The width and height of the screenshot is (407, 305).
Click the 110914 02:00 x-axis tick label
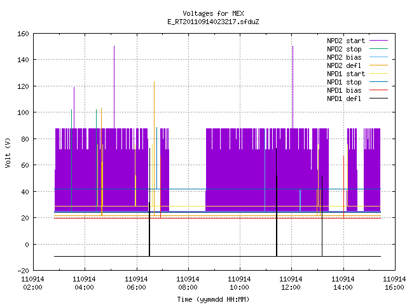pos(32,283)
